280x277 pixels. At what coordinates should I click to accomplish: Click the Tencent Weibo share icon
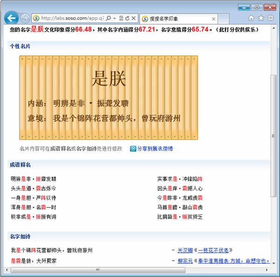[x=133, y=149]
